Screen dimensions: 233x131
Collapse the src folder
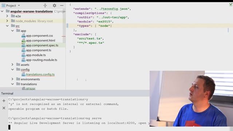tap(7, 26)
